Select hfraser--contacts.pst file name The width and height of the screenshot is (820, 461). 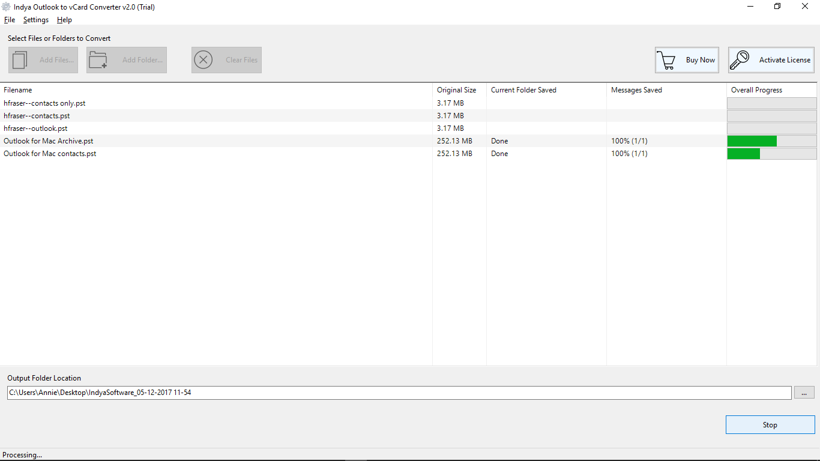[37, 116]
